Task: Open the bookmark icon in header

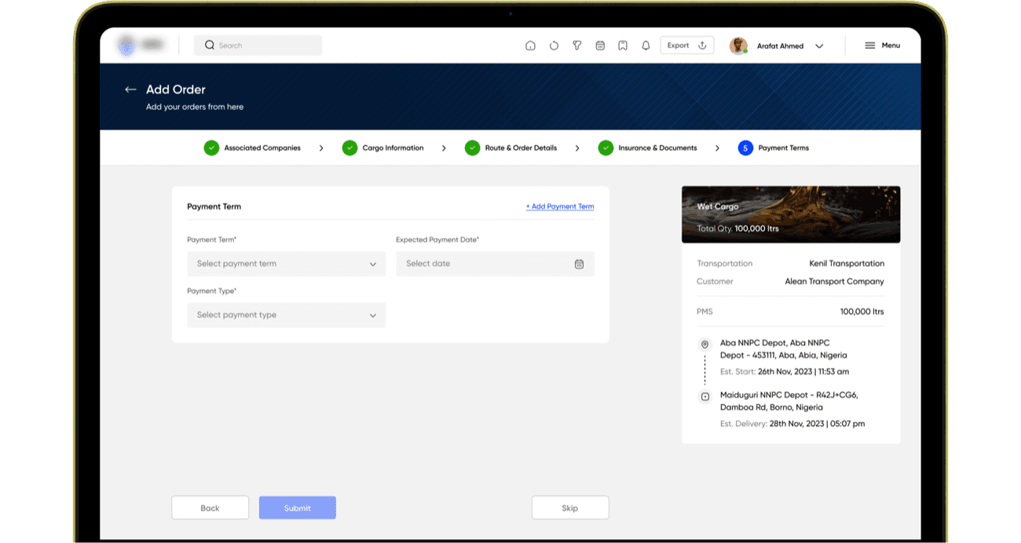Action: (x=623, y=46)
